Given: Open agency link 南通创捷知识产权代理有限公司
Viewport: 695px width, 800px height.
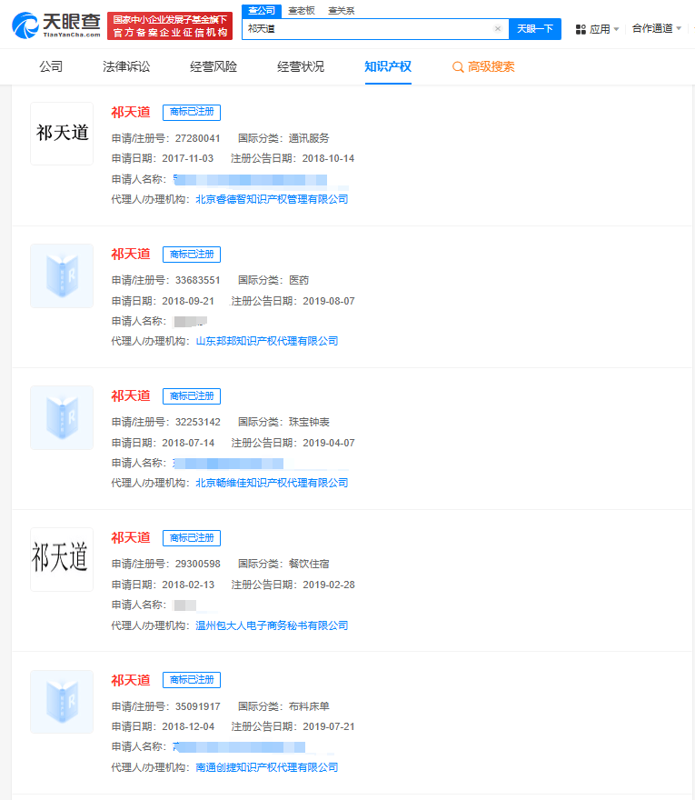Looking at the screenshot, I should [x=267, y=767].
